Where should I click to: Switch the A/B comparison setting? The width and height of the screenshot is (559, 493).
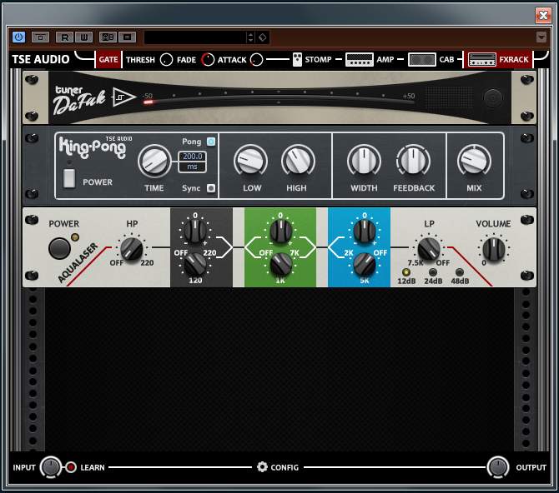(108, 37)
